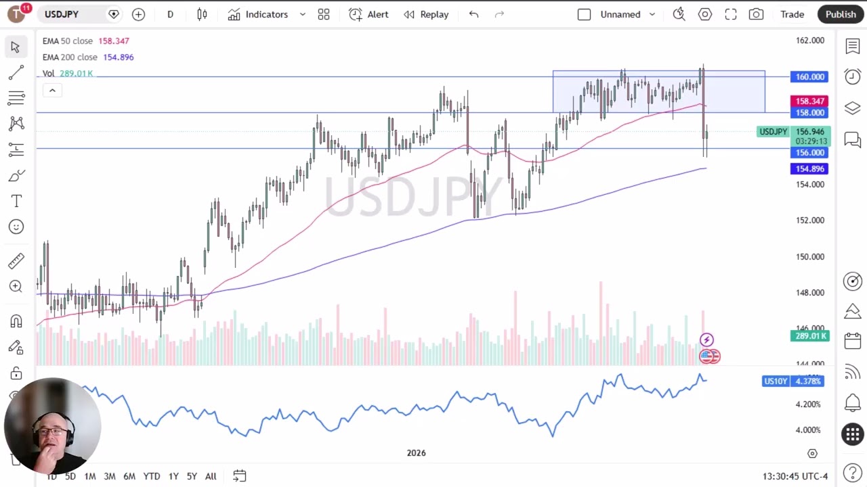
Task: Open the watchlist and details panel
Action: pyautogui.click(x=853, y=47)
